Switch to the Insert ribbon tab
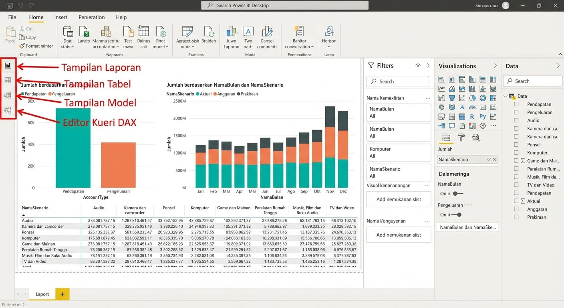 coord(60,17)
